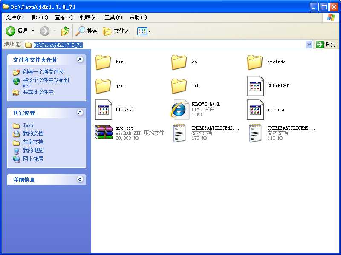Click the Network Places (网上邻居) icon
This screenshot has height=255, width=341.
pos(16,159)
